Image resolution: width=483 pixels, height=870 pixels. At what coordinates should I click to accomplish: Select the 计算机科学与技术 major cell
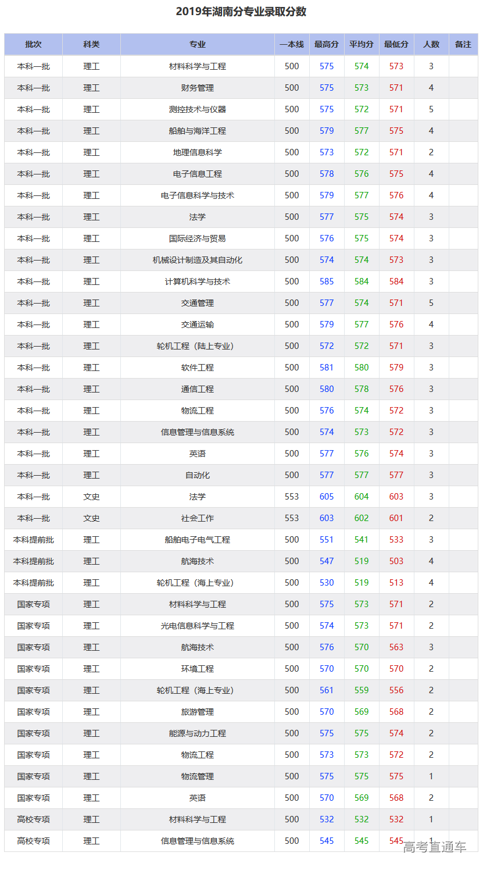[x=197, y=281]
